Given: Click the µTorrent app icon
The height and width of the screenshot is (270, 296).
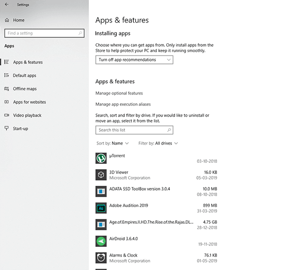Looking at the screenshot, I should point(101,158).
